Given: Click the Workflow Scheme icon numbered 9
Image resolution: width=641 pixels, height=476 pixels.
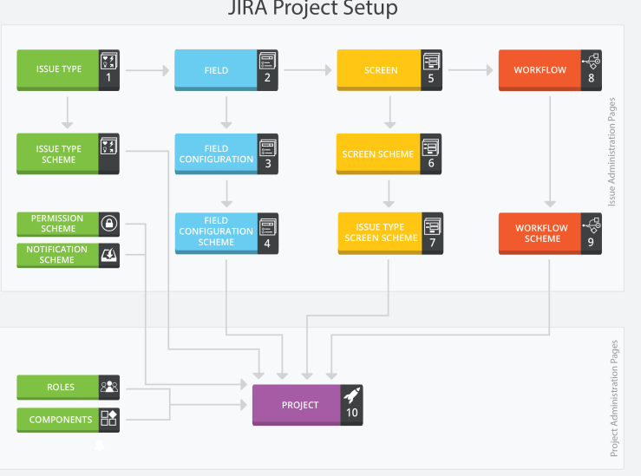Looking at the screenshot, I should 592,227.
